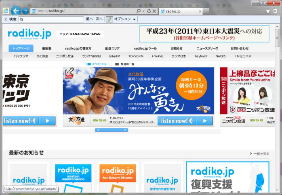Click page scrollbar up arrow
This screenshot has height=195, width=282.
pos(277,26)
